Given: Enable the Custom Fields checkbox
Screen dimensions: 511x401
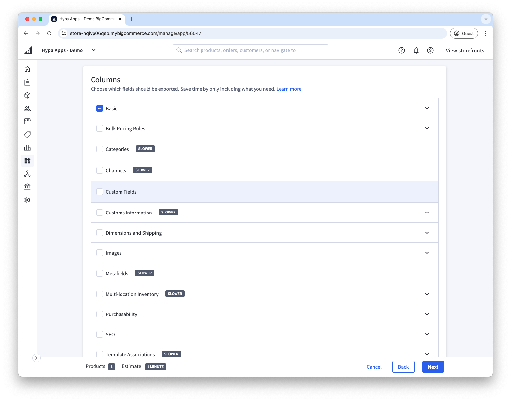Looking at the screenshot, I should [100, 191].
